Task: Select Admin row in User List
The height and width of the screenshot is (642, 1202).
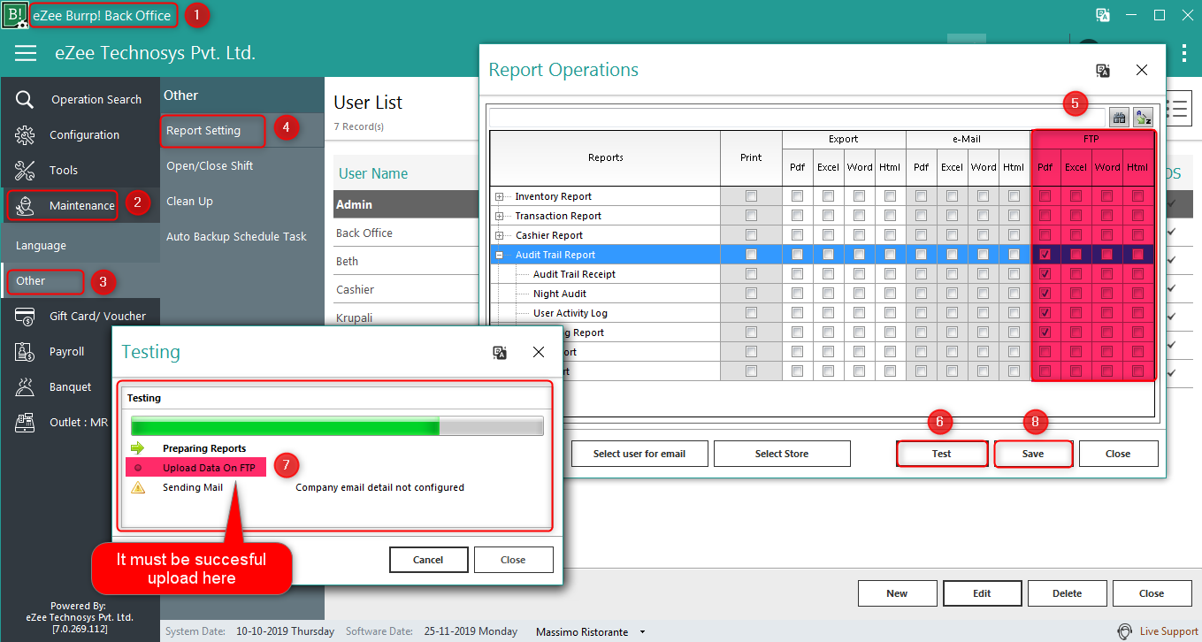Action: [406, 204]
